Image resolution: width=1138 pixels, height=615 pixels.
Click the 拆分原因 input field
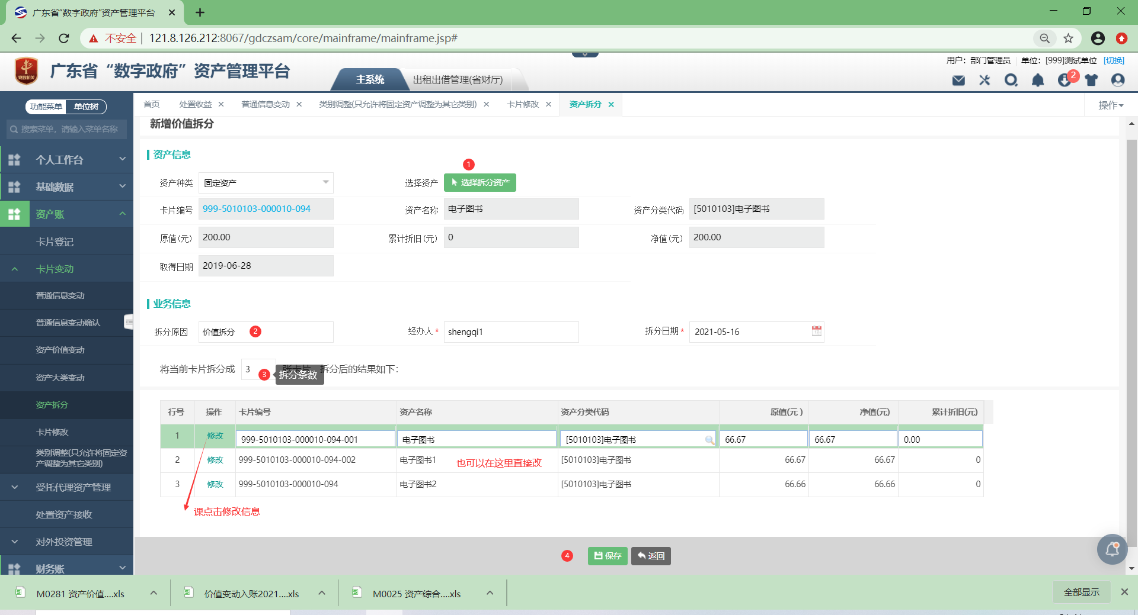(x=266, y=332)
